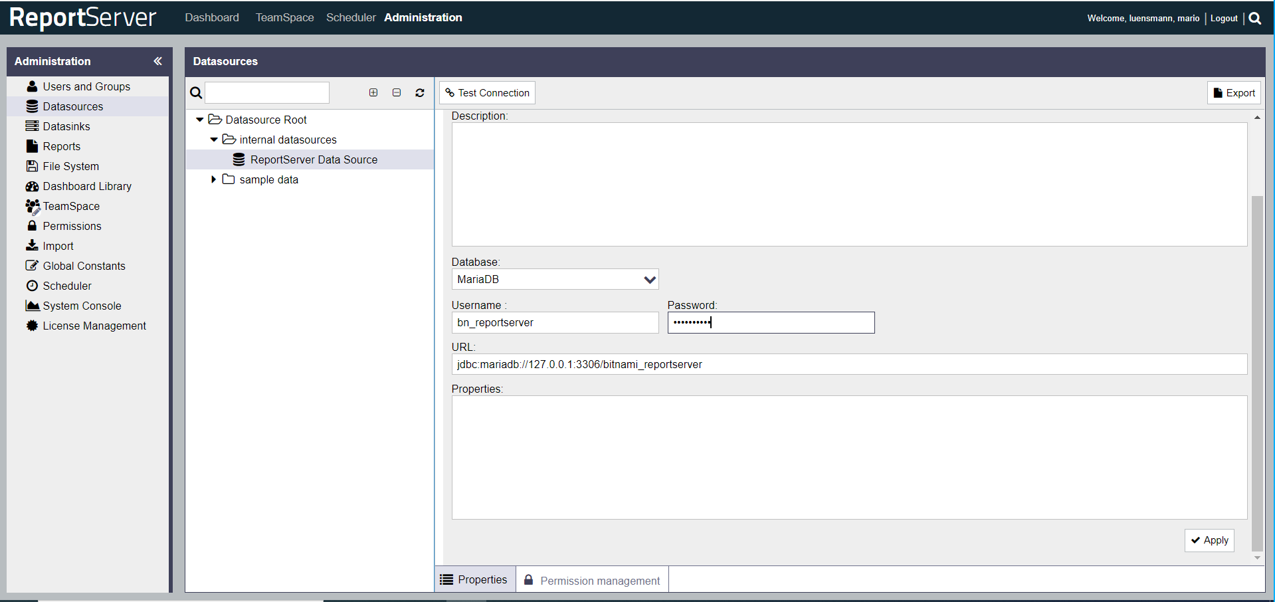Collapse the internal datasources node
1275x602 pixels.
213,140
